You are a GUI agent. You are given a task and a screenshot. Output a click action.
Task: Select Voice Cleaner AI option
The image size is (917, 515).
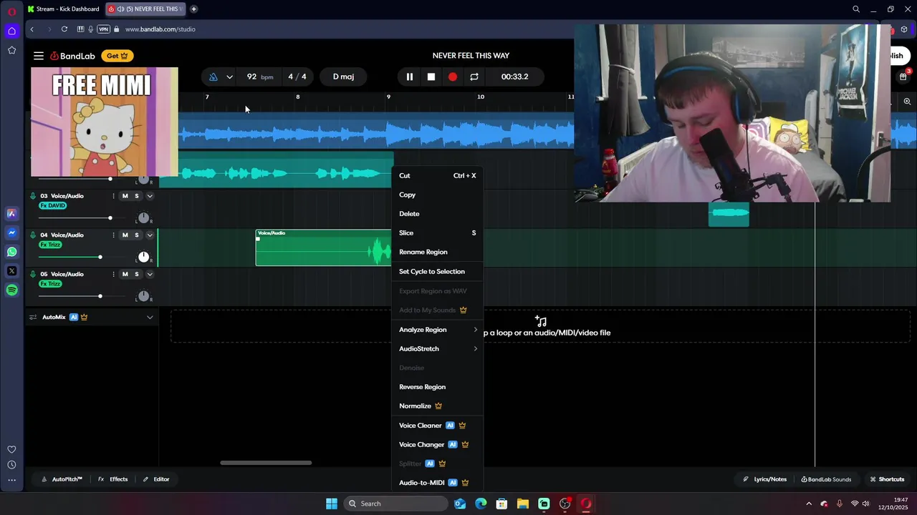[437, 426]
